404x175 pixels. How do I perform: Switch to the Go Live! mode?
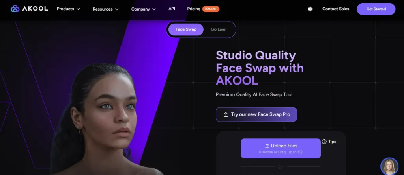pos(219,29)
